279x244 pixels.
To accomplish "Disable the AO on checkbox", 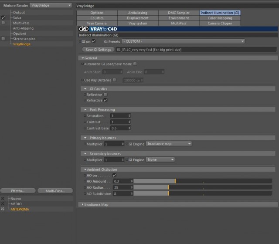I will coord(114,175).
